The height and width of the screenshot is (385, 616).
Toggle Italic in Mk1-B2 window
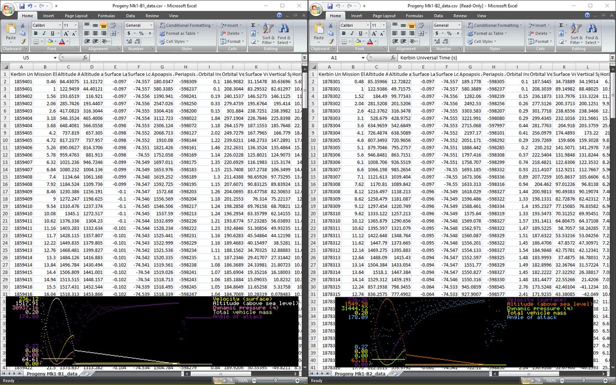pos(352,33)
